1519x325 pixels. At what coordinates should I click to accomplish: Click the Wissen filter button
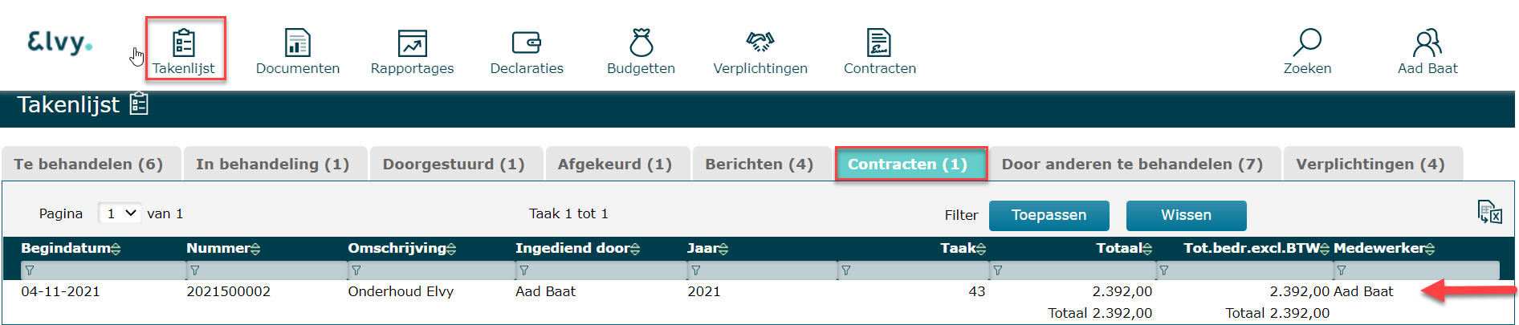[1186, 215]
